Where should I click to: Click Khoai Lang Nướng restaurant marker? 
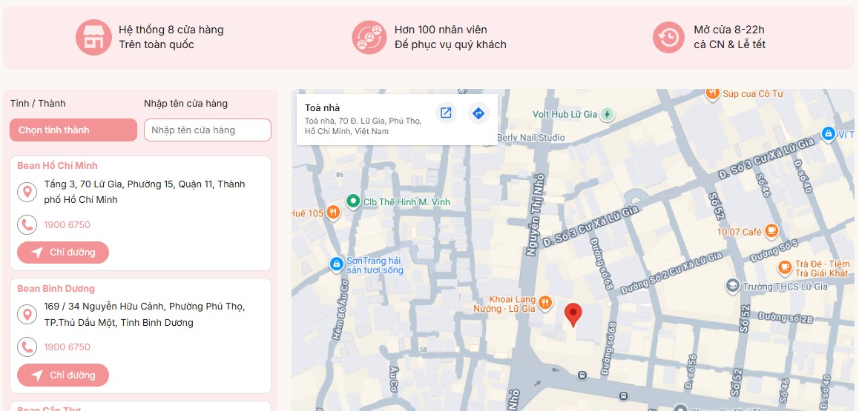(x=544, y=303)
